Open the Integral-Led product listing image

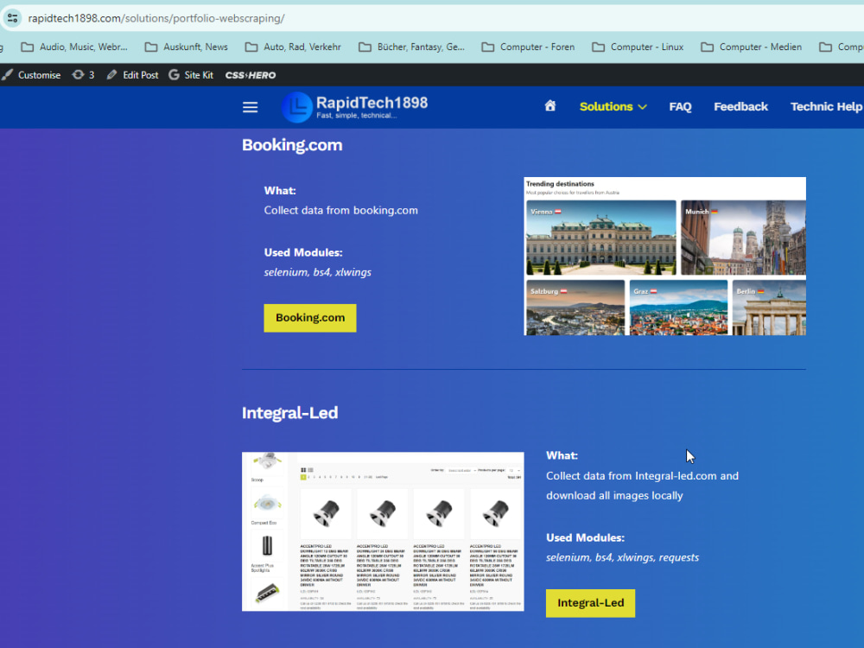[x=383, y=531]
